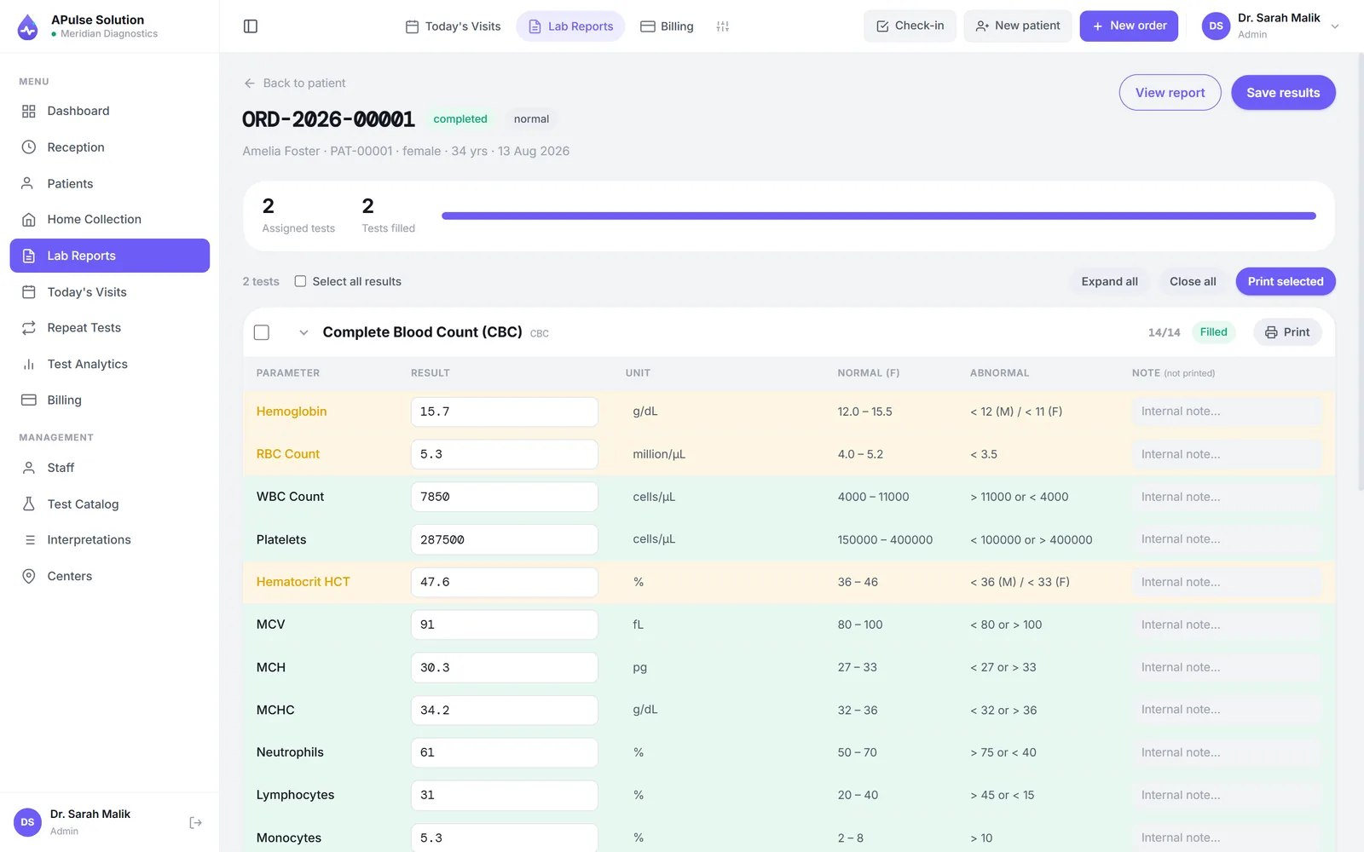Tick the Complete Blood Count checkbox
The width and height of the screenshot is (1364, 852).
pyautogui.click(x=262, y=332)
